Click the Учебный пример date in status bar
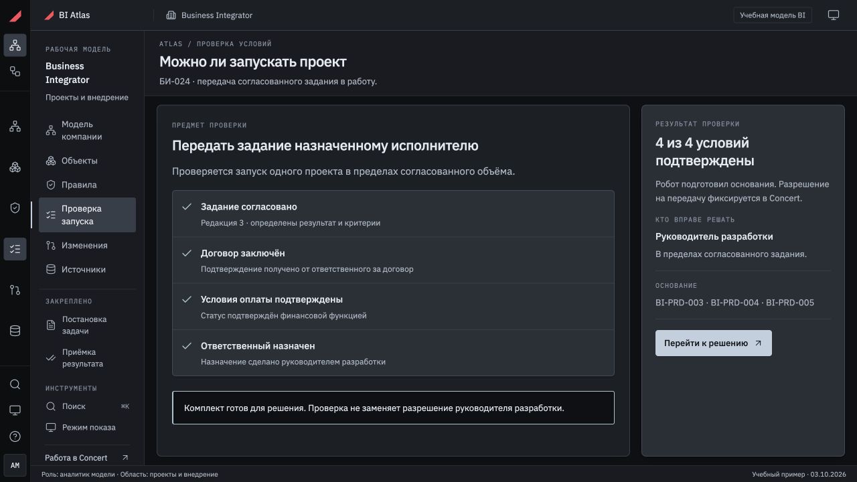This screenshot has height=482, width=857. tap(799, 474)
